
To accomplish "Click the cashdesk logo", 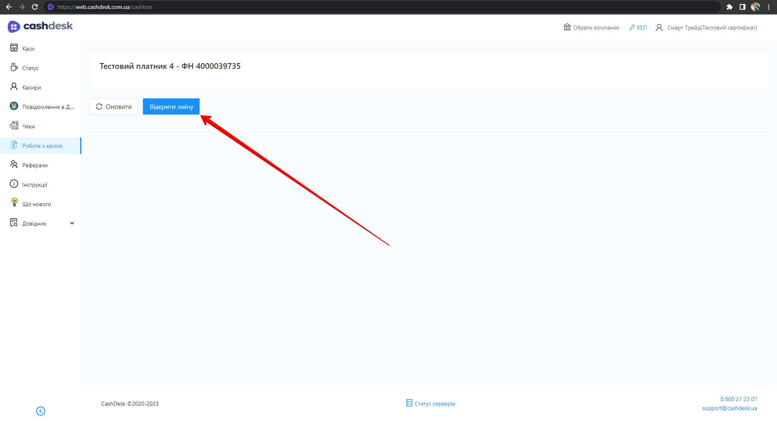I will coord(40,26).
